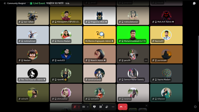
Task: Open more call options ellipsis
Action: (113, 107)
